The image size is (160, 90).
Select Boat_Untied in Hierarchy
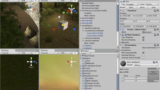click(x=89, y=43)
